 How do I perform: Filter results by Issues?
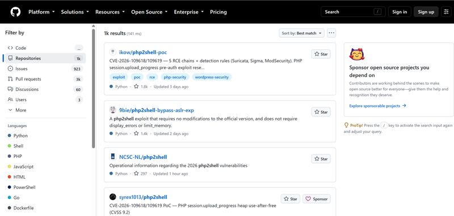click(x=45, y=68)
